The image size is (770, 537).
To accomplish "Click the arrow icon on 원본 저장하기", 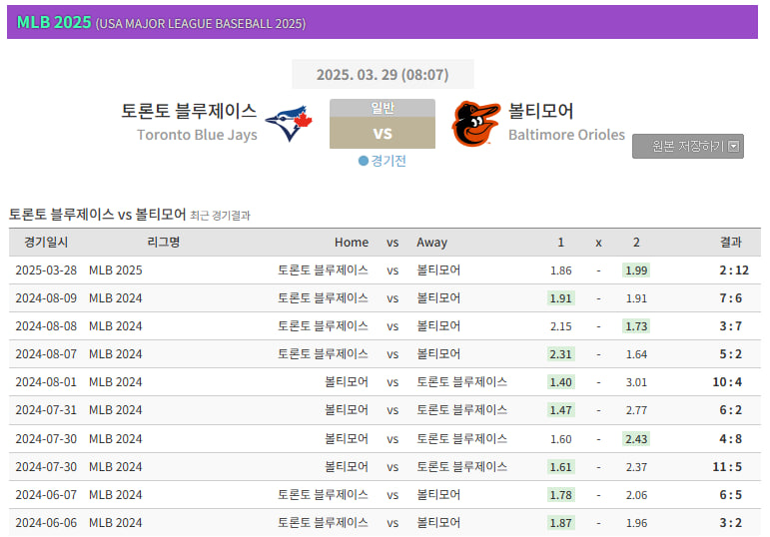I will pyautogui.click(x=734, y=147).
